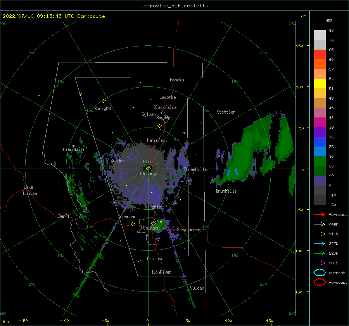Viewport: 349px width, 326px height.
Task: Click the yellow diamond marker near RockyMH
Action: click(104, 101)
